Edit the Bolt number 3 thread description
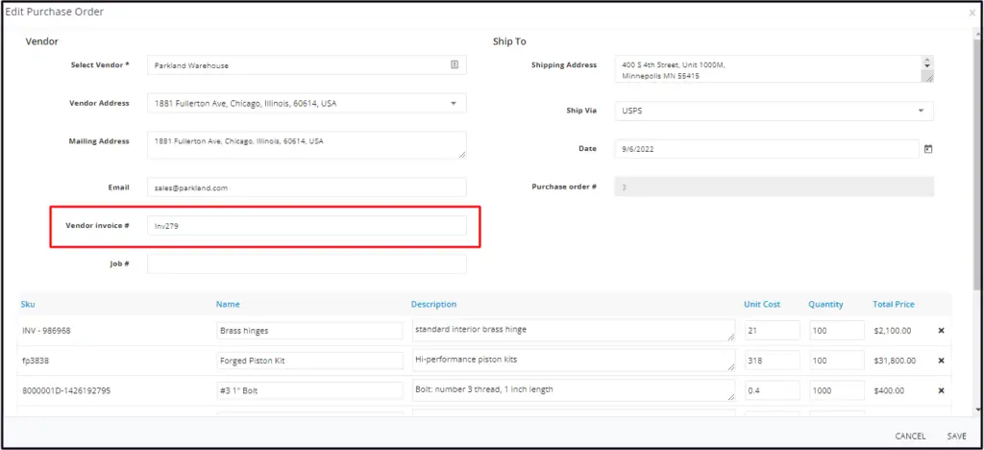984x450 pixels. (574, 390)
